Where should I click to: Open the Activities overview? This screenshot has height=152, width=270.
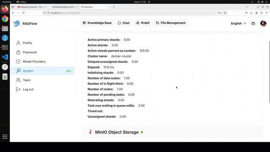(7, 2)
